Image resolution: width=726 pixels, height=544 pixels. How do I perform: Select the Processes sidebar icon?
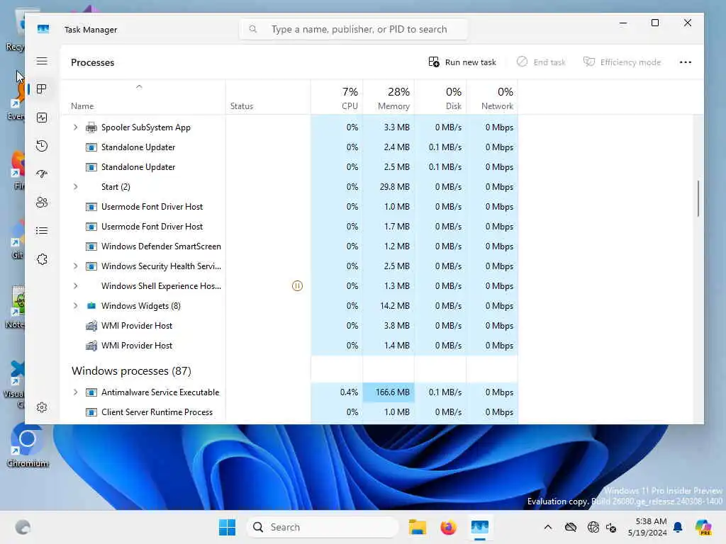pos(42,89)
